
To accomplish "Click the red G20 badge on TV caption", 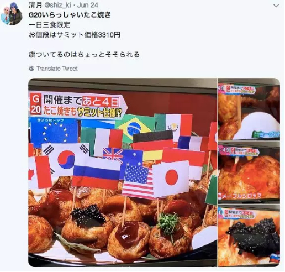I will [x=36, y=104].
